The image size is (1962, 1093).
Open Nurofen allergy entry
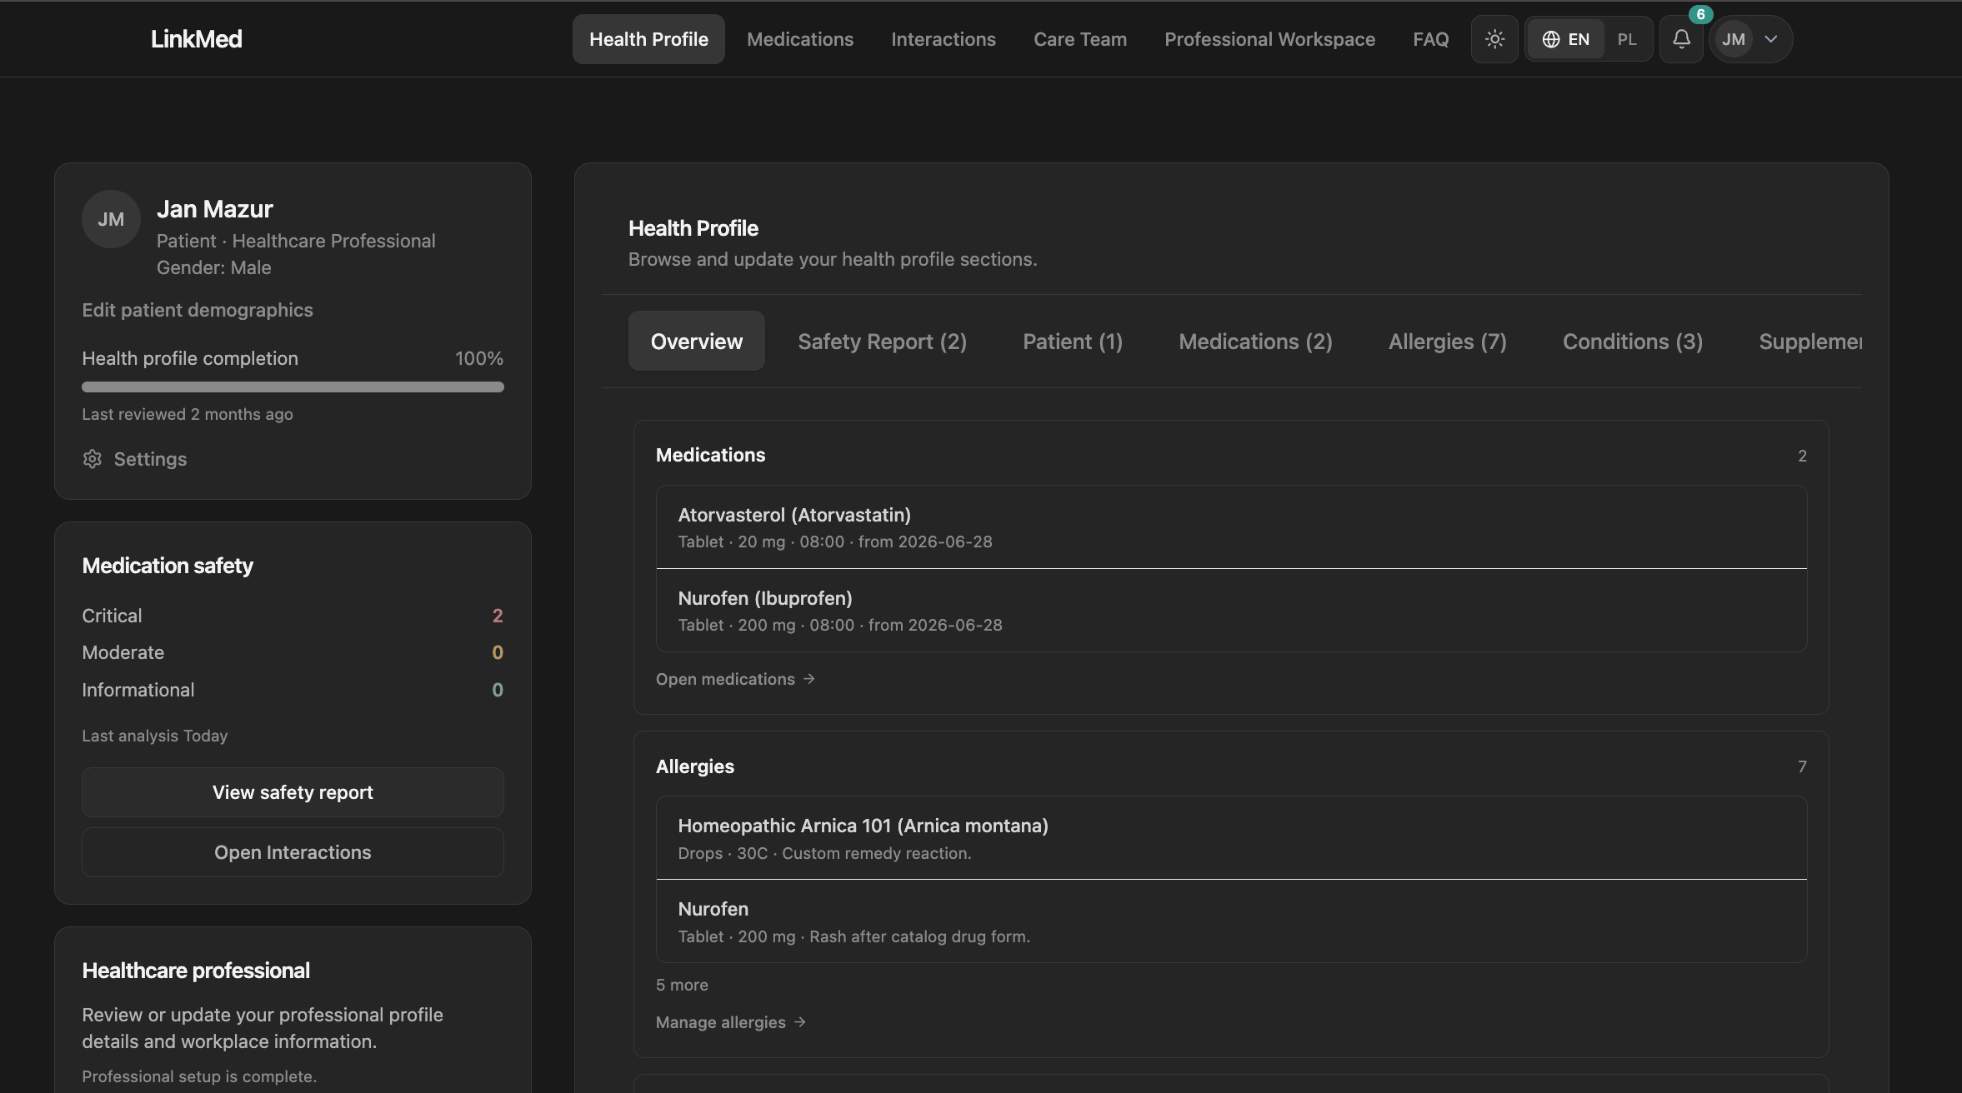tap(1231, 921)
